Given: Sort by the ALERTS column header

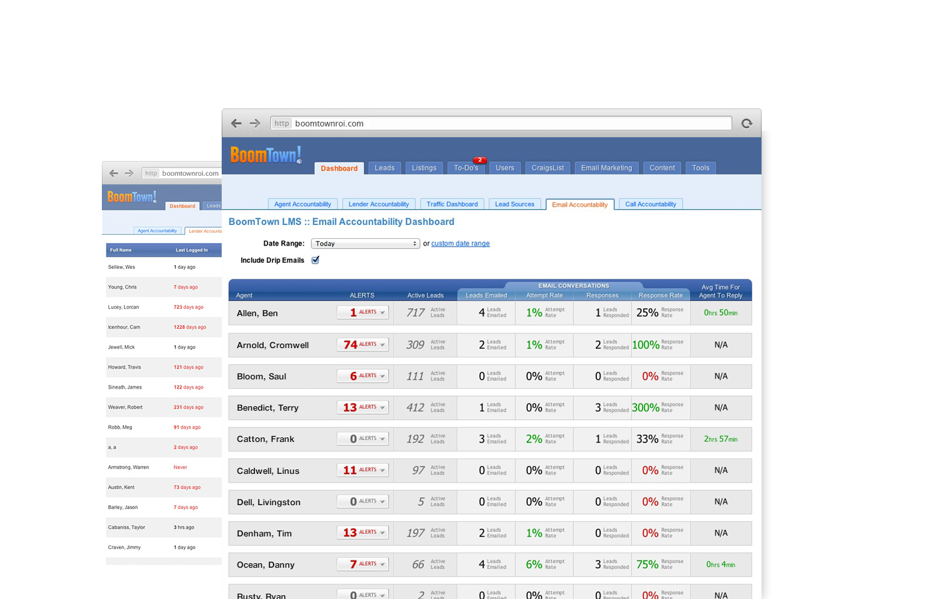Looking at the screenshot, I should (x=362, y=296).
